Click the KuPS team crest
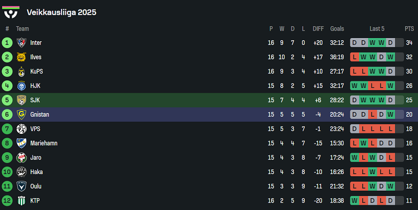Screen dimensions: 418x210 [21, 71]
